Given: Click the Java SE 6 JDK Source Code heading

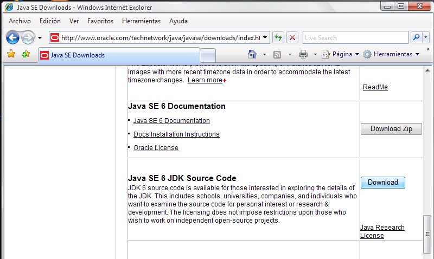Looking at the screenshot, I should pos(182,178).
